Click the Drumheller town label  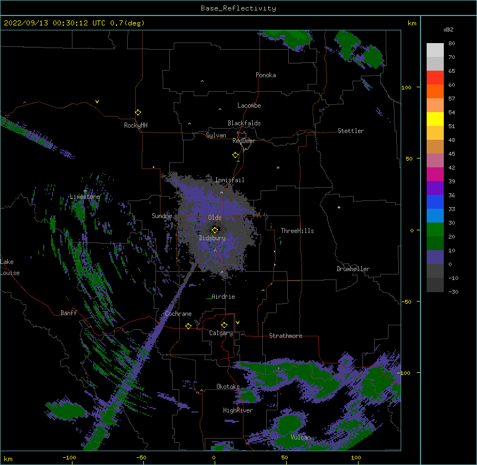click(x=353, y=269)
